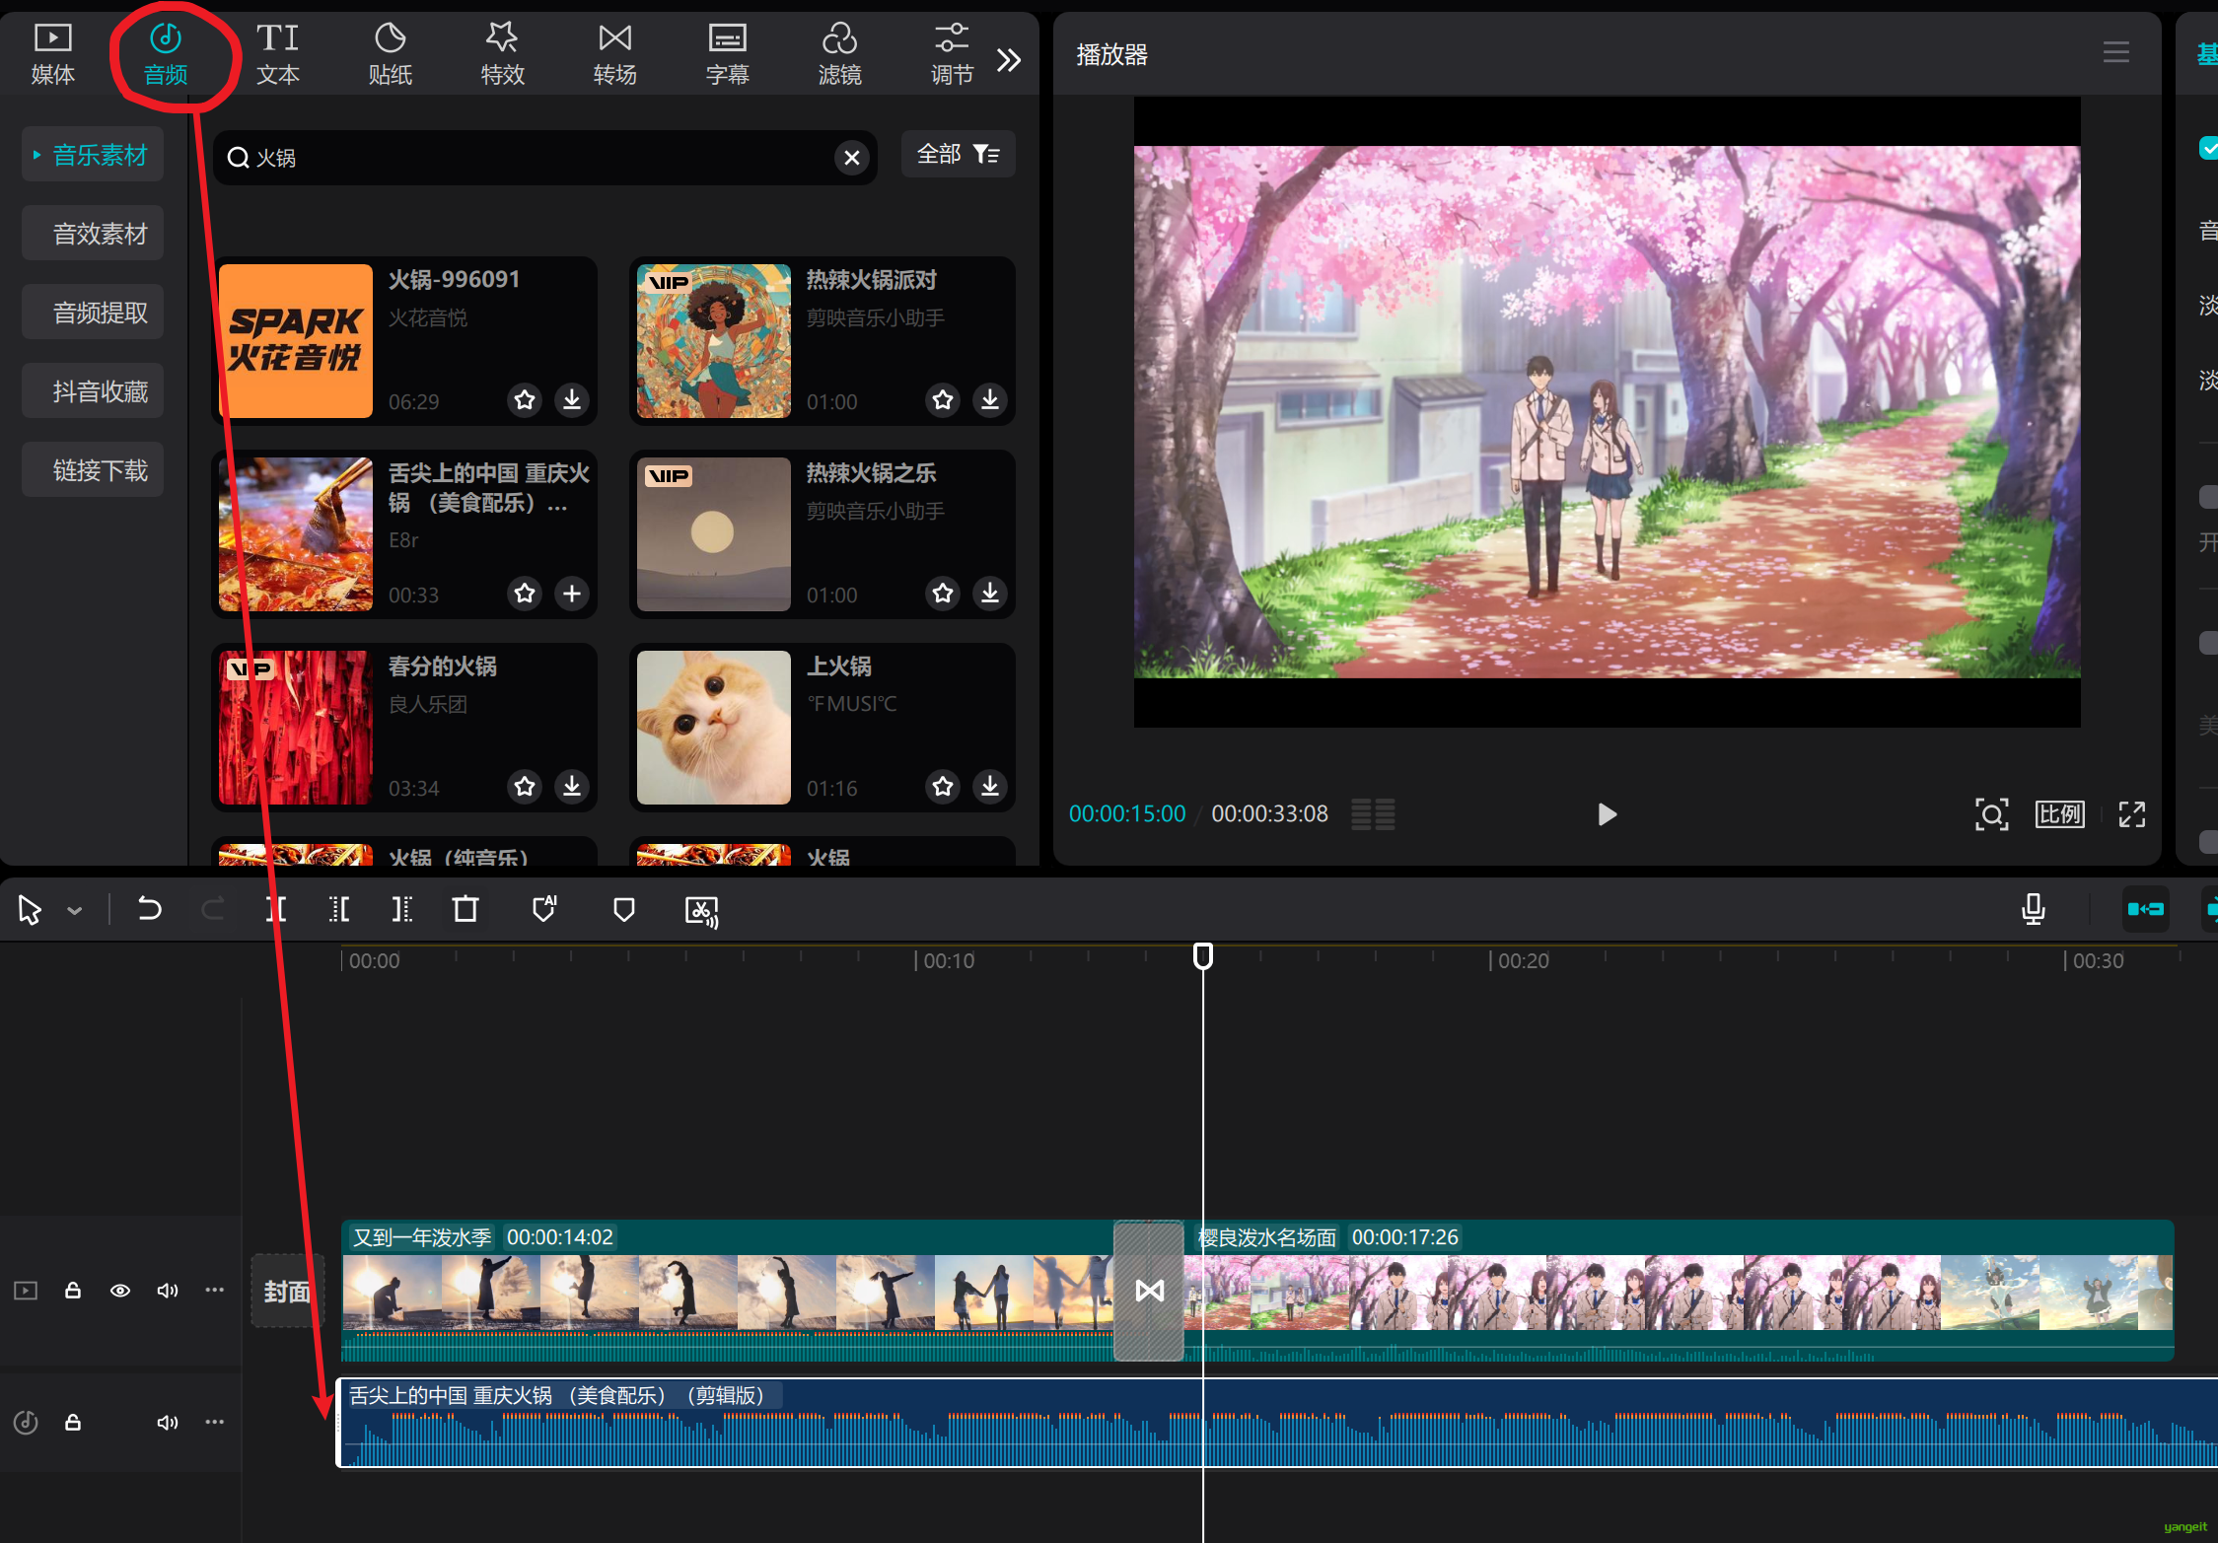This screenshot has height=1543, width=2218.
Task: Expand the pointer tool dropdown arrow
Action: tap(75, 910)
